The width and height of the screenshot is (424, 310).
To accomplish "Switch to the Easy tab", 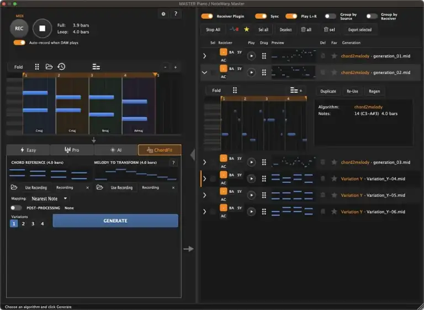I will 28,150.
